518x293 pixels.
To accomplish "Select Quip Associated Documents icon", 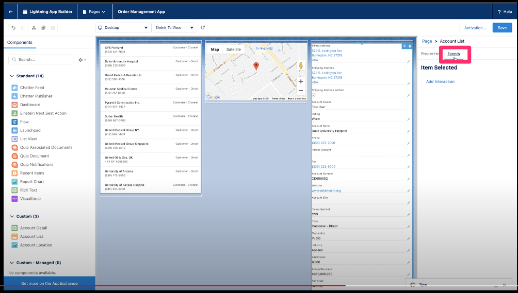I will click(x=14, y=148).
